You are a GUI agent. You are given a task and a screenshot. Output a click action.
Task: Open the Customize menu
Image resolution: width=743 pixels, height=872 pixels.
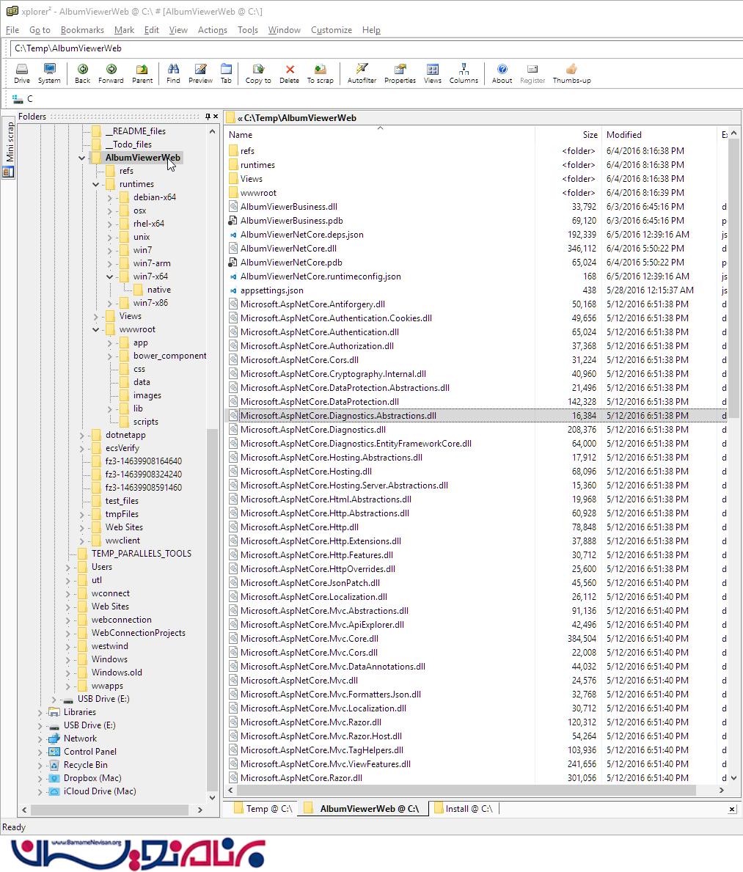332,30
